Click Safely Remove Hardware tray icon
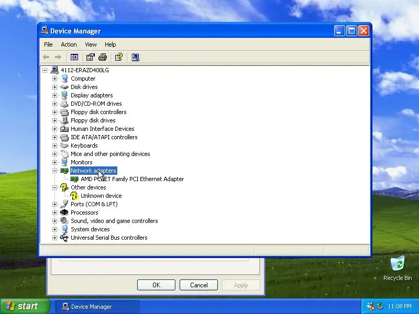Viewport: 419px width, 314px height. [x=380, y=306]
